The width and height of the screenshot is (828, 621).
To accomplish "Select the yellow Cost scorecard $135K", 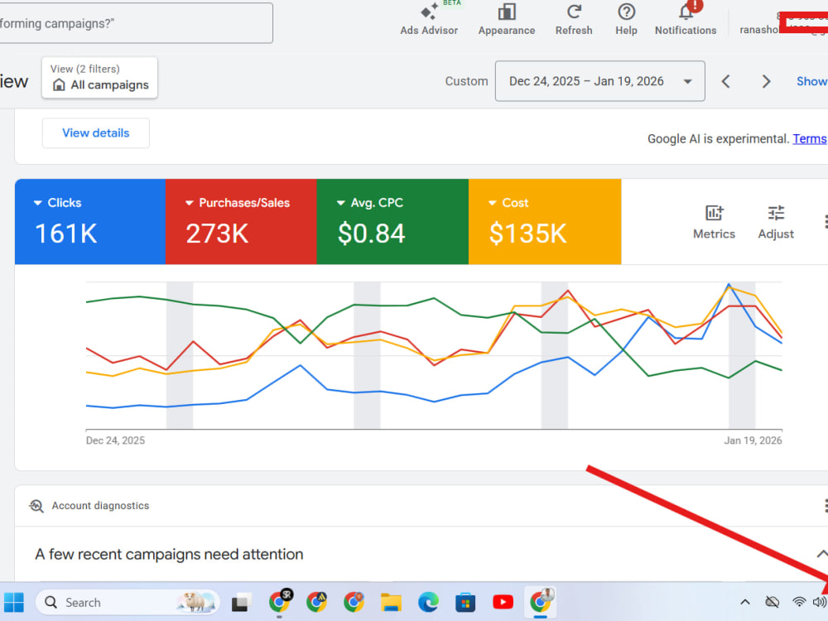I will 545,222.
